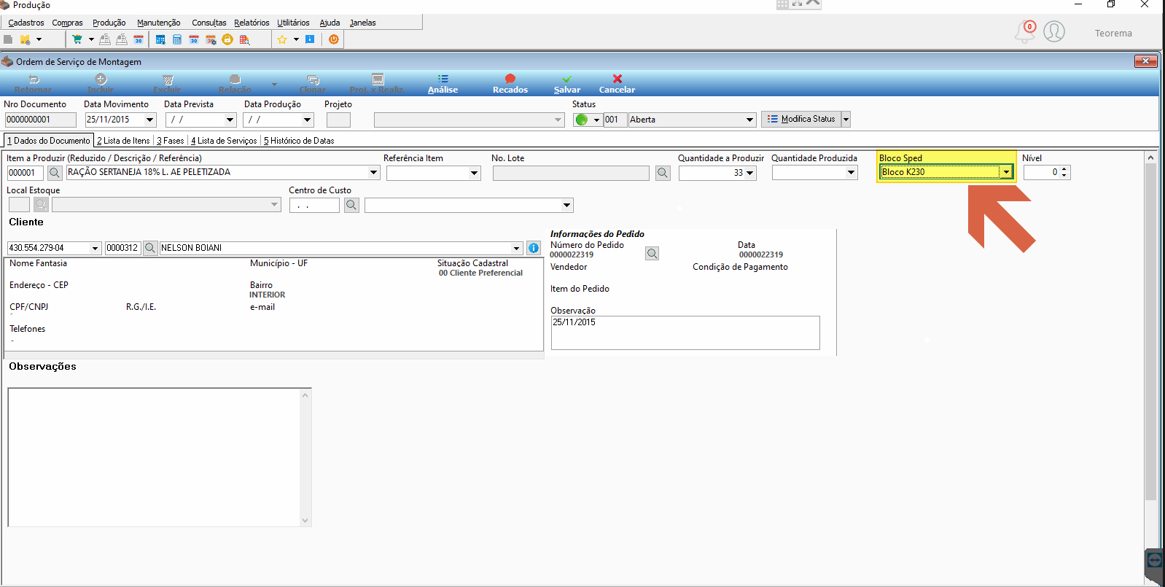The height and width of the screenshot is (587, 1165).
Task: Click the blue info icon beside NELSON BOIANI
Action: click(x=534, y=248)
